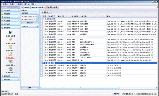The width and height of the screenshot is (159, 96).
Task: Collapse the 操作类型: 修改 group
Action: 44,19
